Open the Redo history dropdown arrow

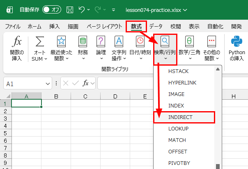(105, 10)
